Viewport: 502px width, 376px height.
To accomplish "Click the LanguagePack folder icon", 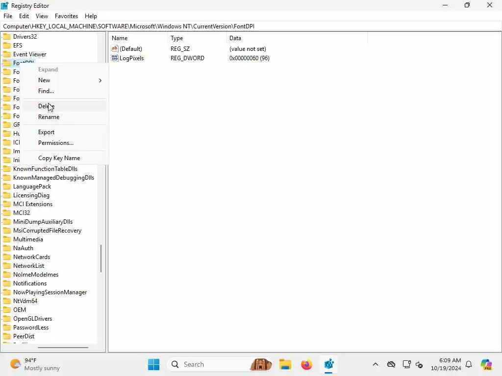I will tap(7, 187).
